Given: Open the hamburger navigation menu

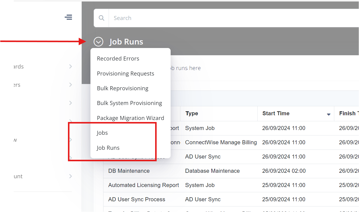Looking at the screenshot, I should [x=68, y=17].
